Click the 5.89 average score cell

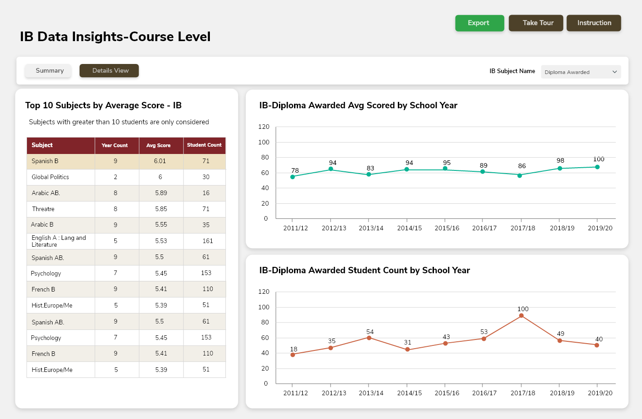pos(161,193)
